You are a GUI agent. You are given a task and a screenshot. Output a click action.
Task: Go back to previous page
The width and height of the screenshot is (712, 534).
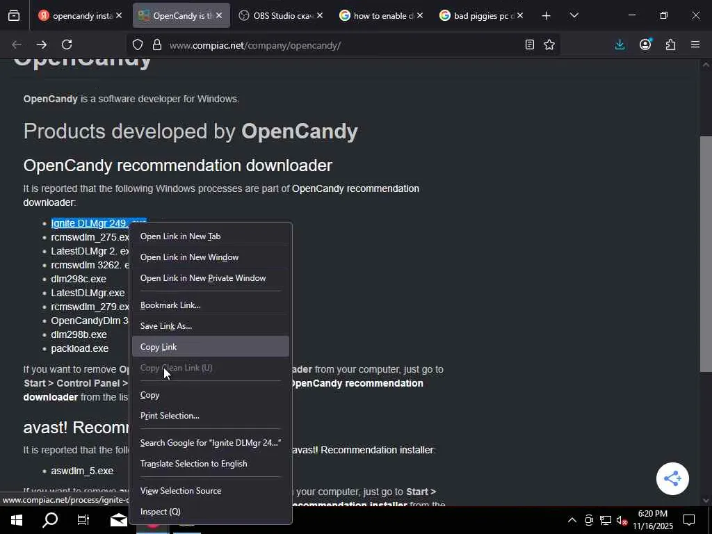pyautogui.click(x=17, y=44)
